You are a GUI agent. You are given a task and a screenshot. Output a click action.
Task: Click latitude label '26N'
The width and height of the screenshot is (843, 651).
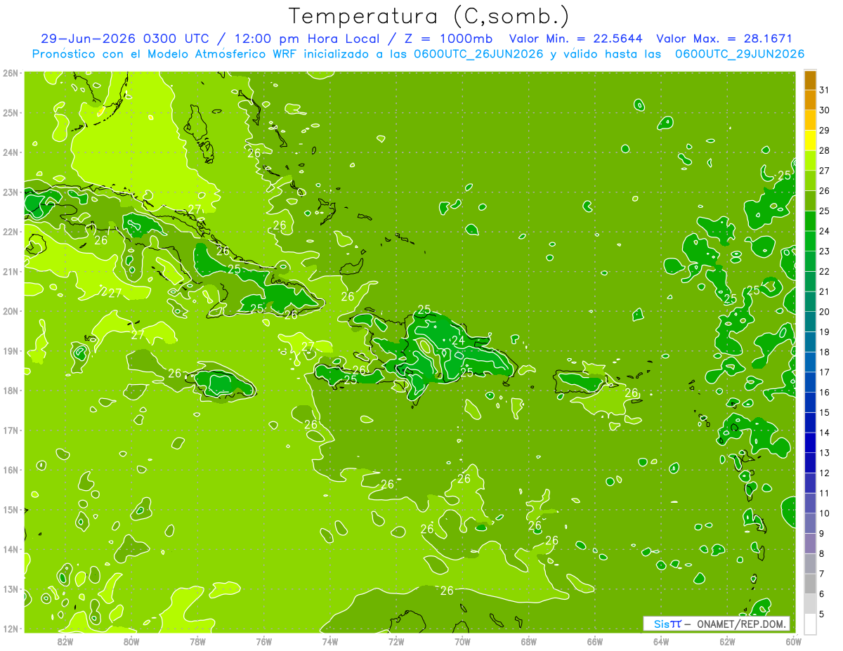pyautogui.click(x=11, y=73)
